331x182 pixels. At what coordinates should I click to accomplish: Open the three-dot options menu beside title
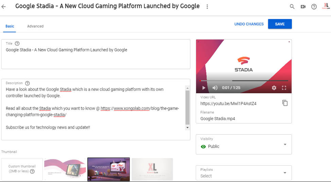[207, 7]
